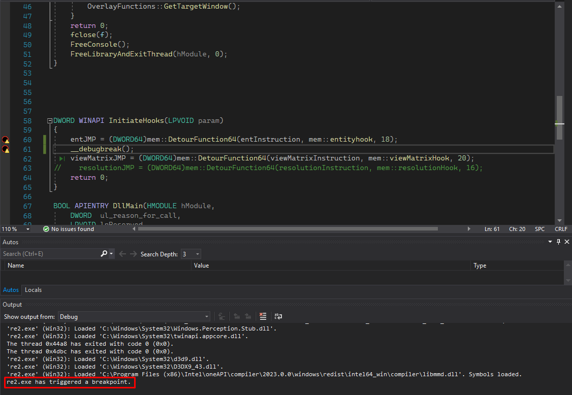Viewport: 572px width, 395px height.
Task: Click DllMain function name on line 67
Action: (128, 206)
